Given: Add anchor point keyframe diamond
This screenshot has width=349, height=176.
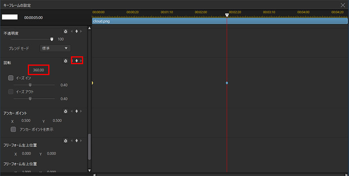Looking at the screenshot, I should [x=76, y=111].
